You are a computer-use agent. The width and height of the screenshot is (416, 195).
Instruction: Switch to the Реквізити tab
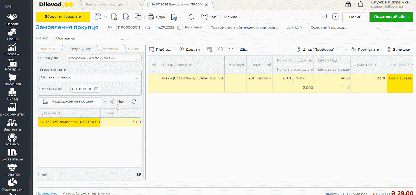pos(48,49)
